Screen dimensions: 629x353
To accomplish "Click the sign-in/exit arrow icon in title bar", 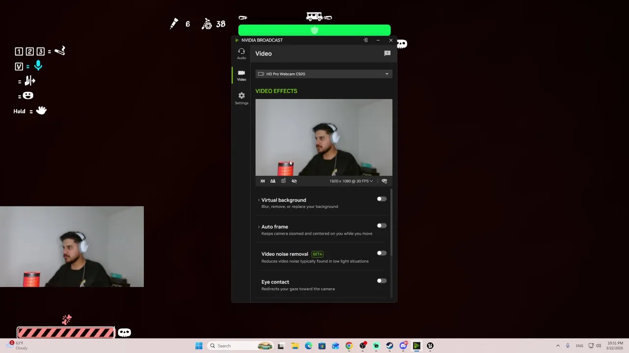I will 365,40.
